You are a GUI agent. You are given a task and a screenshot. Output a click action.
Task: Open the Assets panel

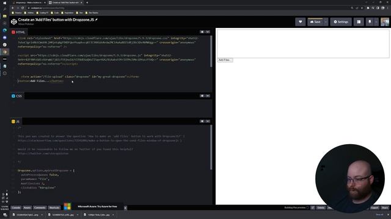point(27,207)
